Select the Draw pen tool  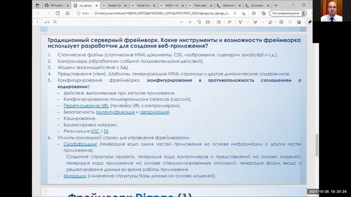pyautogui.click(x=240, y=22)
